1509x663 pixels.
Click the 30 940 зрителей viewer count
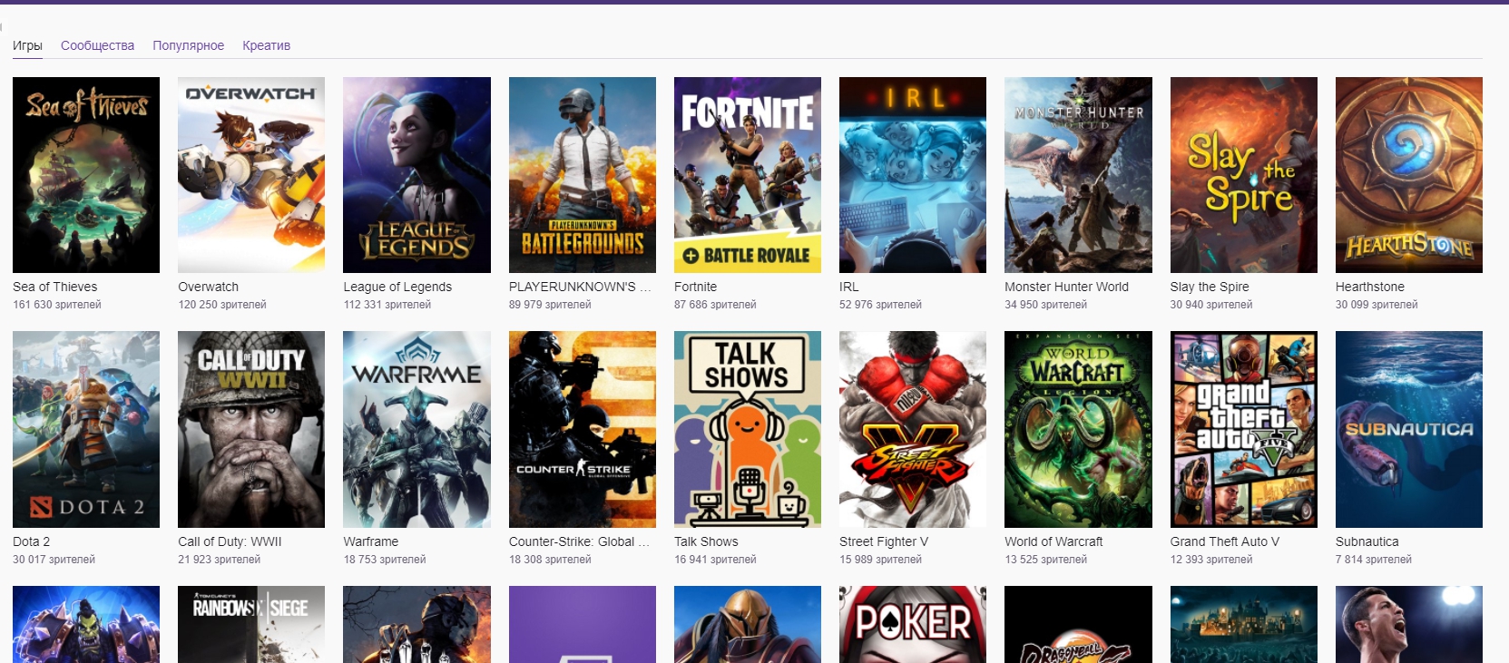(1211, 305)
